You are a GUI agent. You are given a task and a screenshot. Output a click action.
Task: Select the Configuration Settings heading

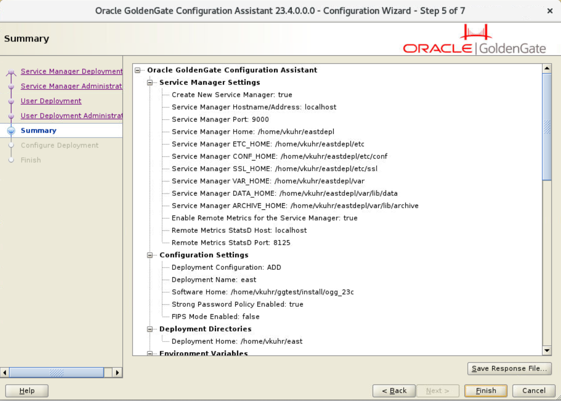coord(204,255)
